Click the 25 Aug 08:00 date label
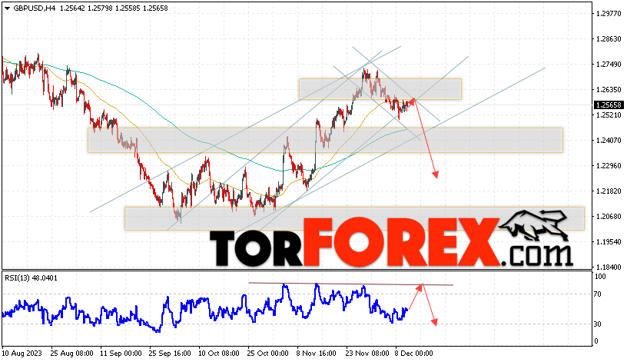Screen dimensions: 627x362 [x=72, y=354]
